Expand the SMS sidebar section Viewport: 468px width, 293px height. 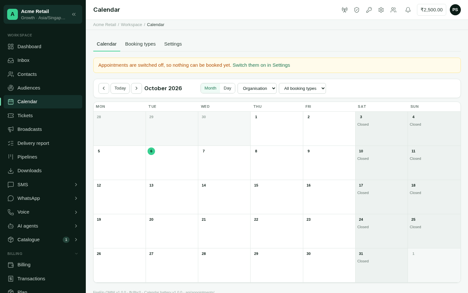[x=43, y=185]
